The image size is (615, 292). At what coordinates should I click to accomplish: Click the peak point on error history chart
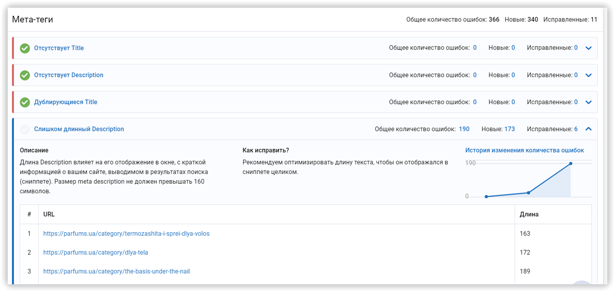tap(571, 164)
